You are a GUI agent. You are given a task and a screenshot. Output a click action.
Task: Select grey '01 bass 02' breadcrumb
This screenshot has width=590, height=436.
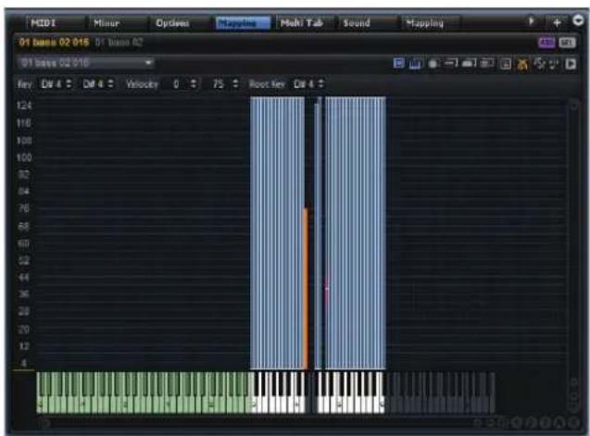[119, 42]
